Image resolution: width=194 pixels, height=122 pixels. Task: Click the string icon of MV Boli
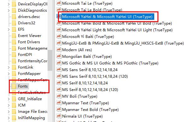[x=59, y=96]
